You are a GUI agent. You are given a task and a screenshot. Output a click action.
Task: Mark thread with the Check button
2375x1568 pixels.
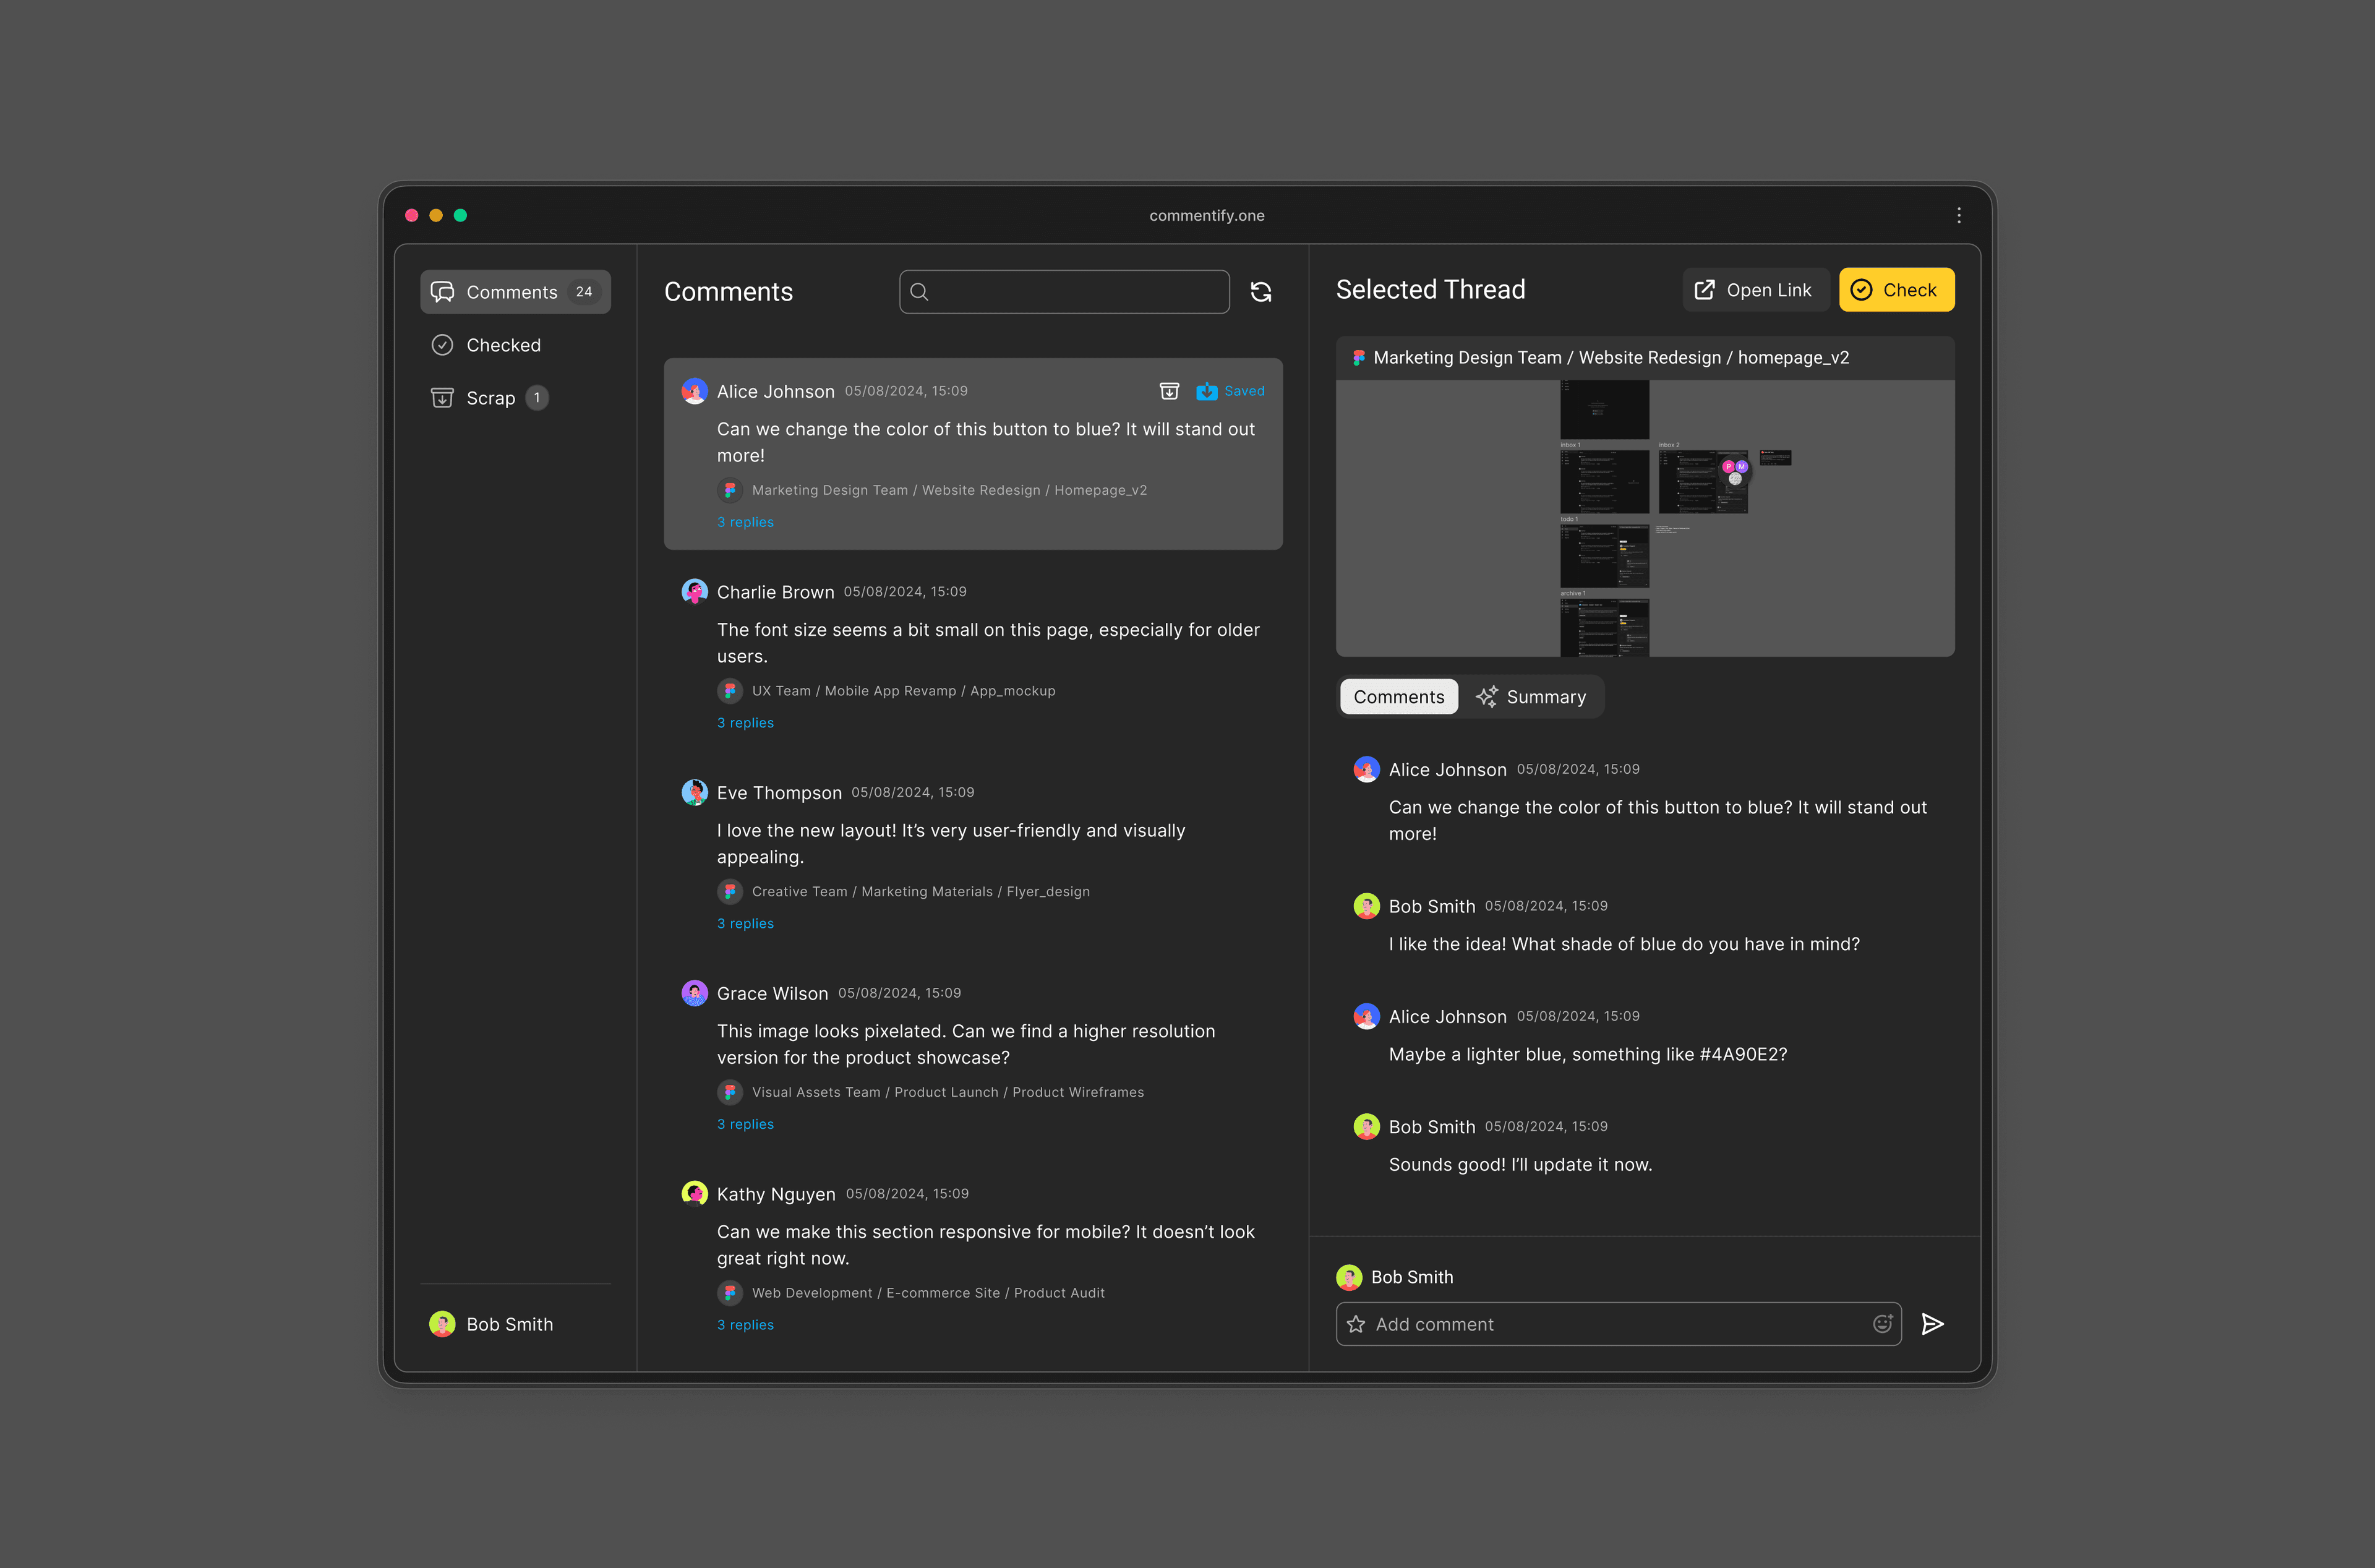1896,290
